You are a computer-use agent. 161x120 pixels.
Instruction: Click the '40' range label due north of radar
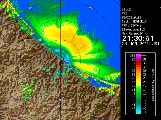(x=60, y=20)
